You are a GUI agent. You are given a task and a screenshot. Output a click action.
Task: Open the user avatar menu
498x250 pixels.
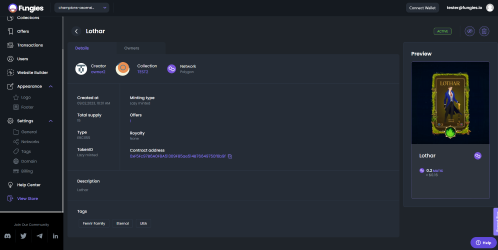pyautogui.click(x=489, y=7)
